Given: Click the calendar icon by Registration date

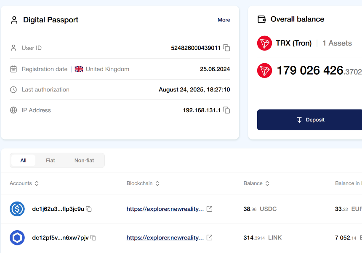Looking at the screenshot, I should click(13, 69).
